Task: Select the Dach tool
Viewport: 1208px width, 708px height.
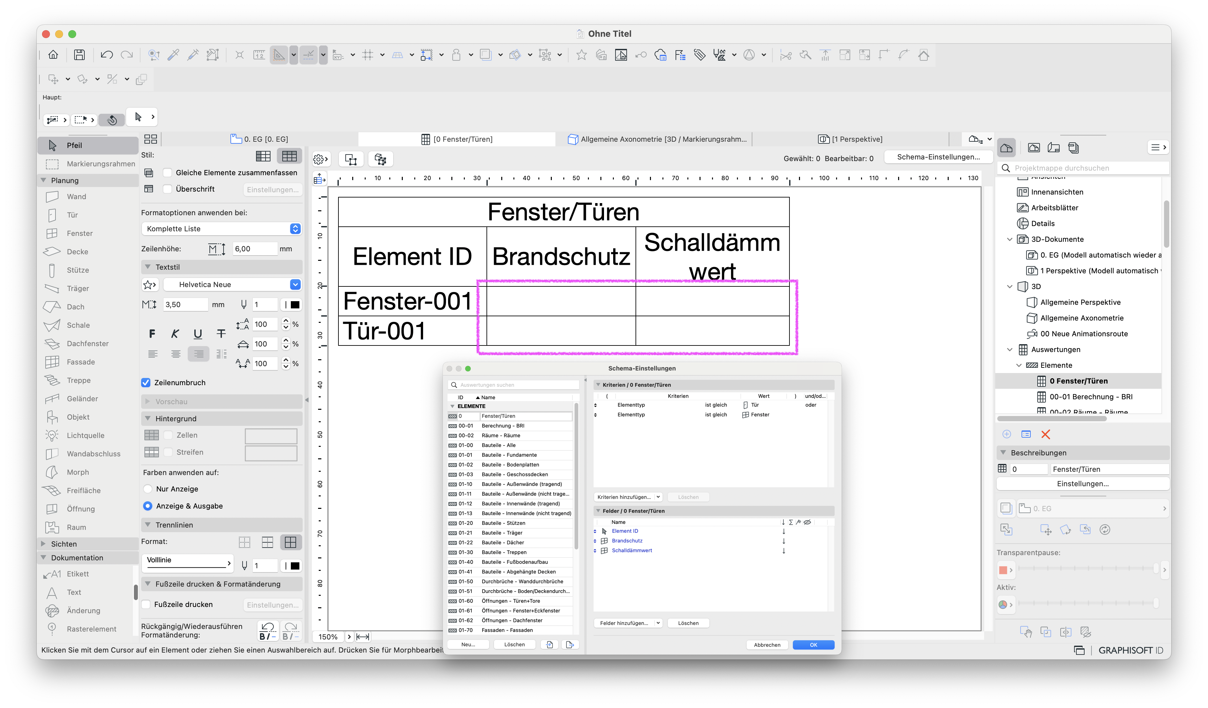Action: click(88, 306)
